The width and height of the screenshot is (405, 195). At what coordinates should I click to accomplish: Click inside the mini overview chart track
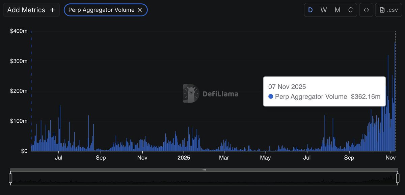coord(204,178)
